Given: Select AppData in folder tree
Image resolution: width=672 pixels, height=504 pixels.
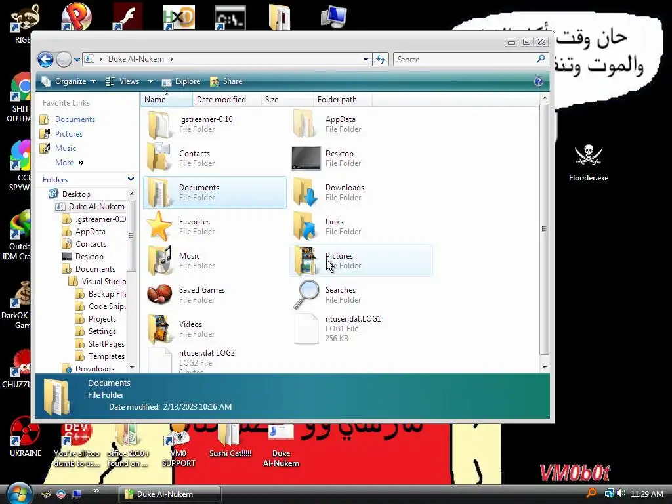Looking at the screenshot, I should pos(90,232).
